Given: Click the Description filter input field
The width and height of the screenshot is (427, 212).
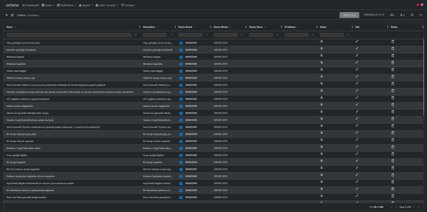Looking at the screenshot, I should (155, 35).
